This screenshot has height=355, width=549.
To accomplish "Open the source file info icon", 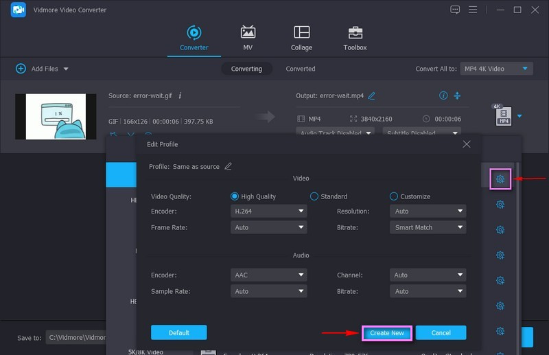I will [x=180, y=95].
